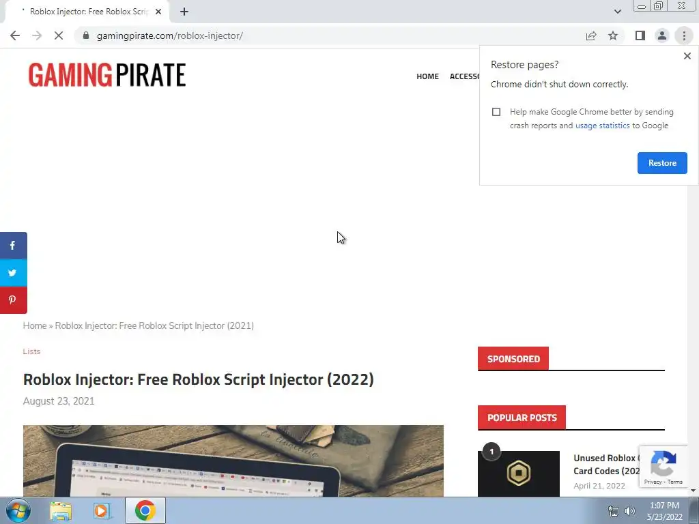This screenshot has width=699, height=524.
Task: Go back using the browser back arrow
Action: (15, 35)
